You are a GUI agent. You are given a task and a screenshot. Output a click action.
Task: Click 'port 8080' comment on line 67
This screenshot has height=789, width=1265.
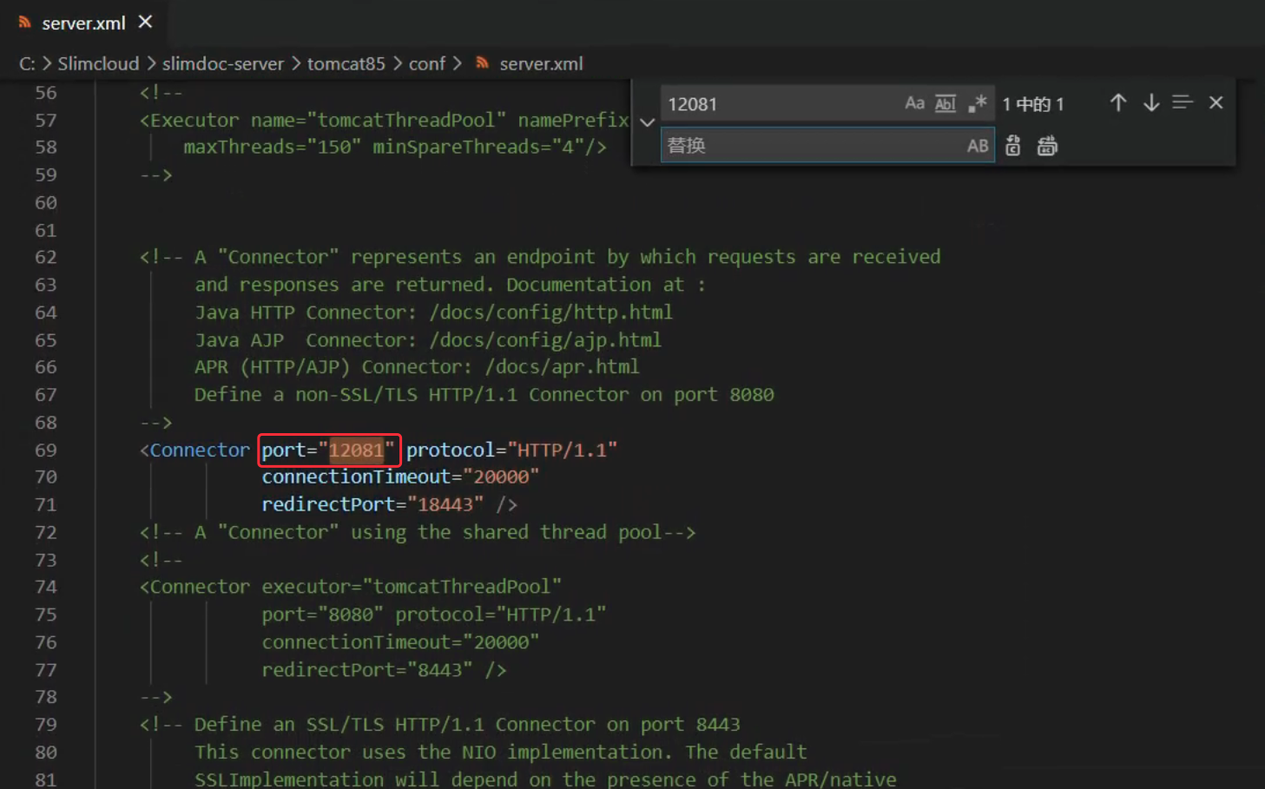click(x=723, y=394)
